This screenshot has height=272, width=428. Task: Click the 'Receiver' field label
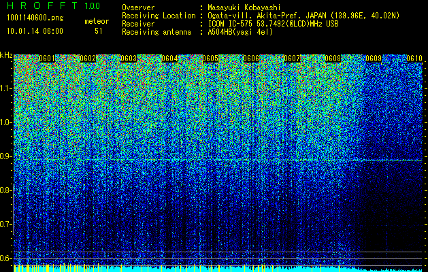click(138, 24)
